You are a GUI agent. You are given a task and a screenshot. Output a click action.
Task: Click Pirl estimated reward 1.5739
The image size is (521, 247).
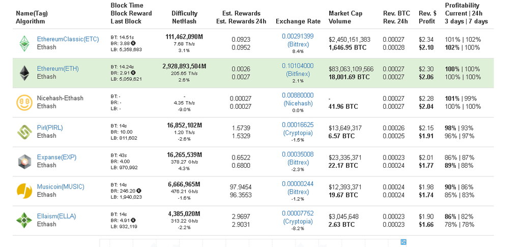tap(241, 128)
